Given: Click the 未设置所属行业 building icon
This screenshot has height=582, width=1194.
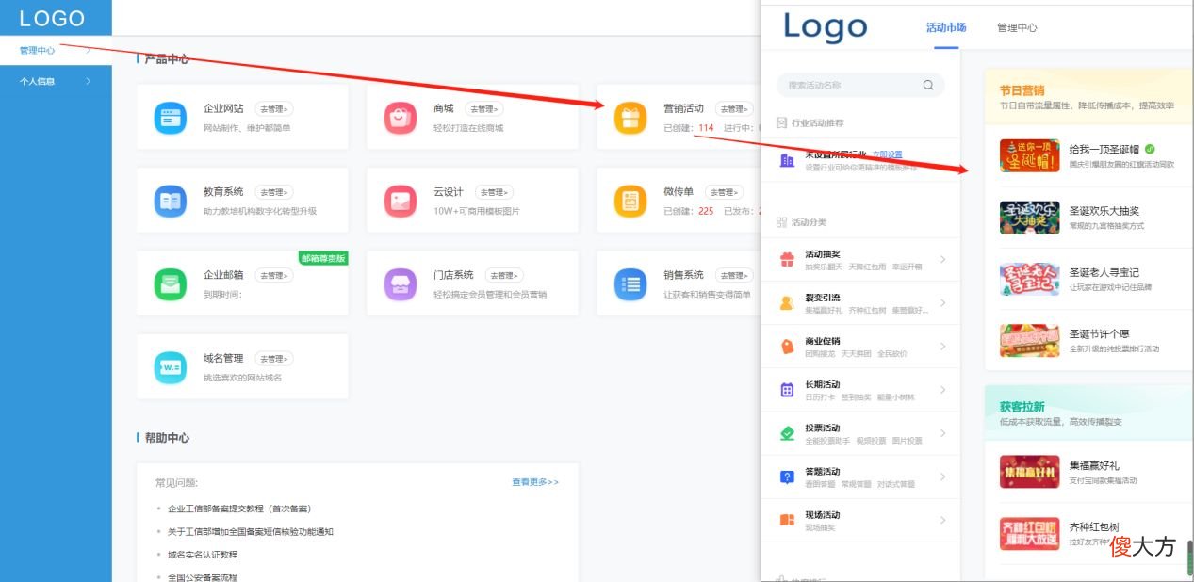Looking at the screenshot, I should (787, 160).
